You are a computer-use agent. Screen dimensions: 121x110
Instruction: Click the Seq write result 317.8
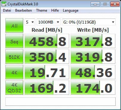coord(93,41)
